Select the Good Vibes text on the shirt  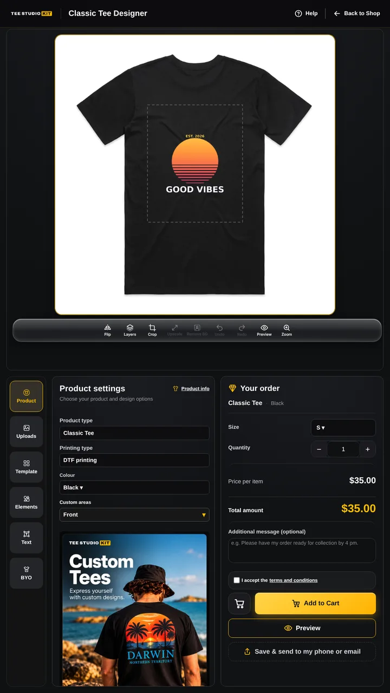(195, 189)
